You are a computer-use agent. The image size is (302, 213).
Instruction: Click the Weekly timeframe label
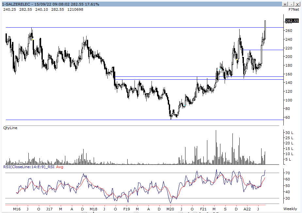coord(290,209)
